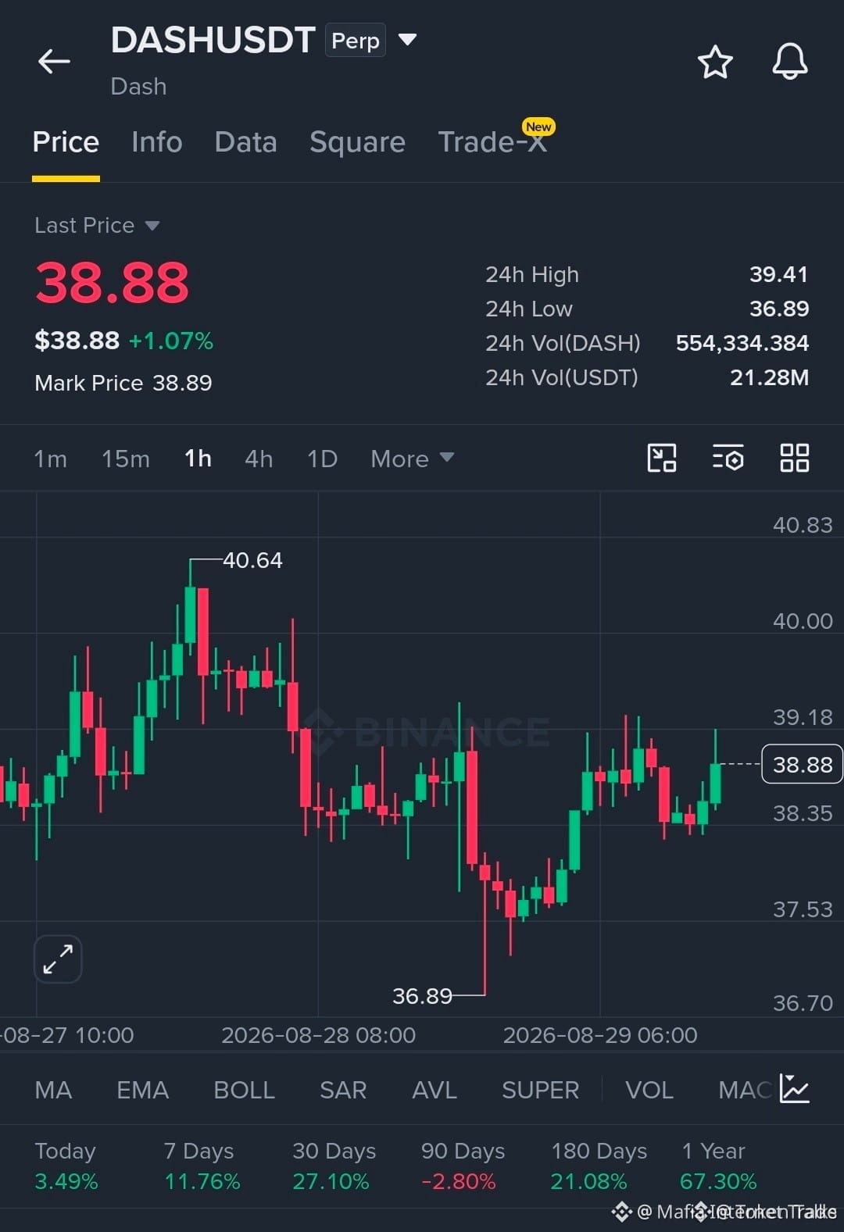The width and height of the screenshot is (844, 1232).
Task: Tap the 2026-08-29 06:00 time label
Action: click(x=600, y=1035)
